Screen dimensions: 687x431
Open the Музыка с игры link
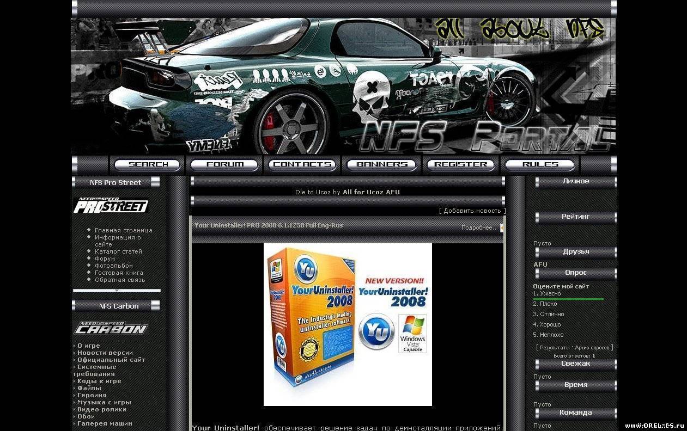pyautogui.click(x=104, y=402)
